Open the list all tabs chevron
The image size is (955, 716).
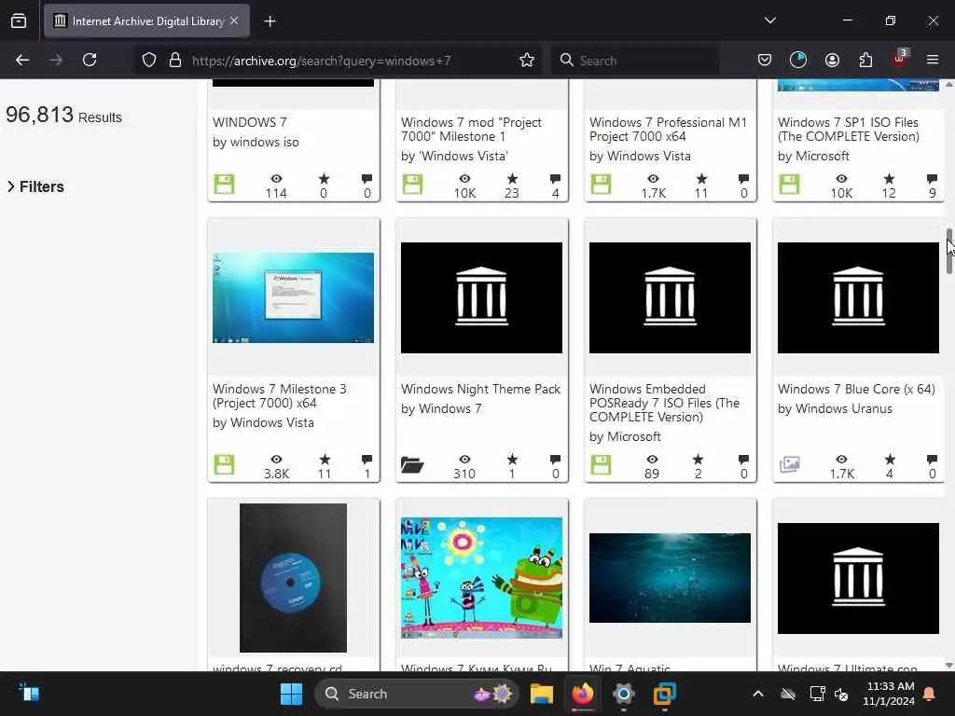pyautogui.click(x=770, y=21)
